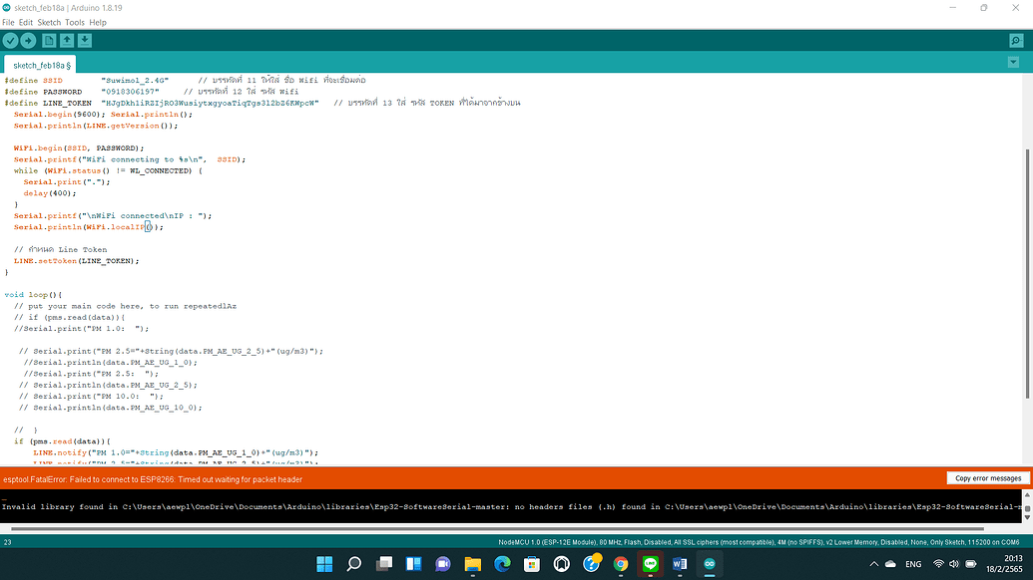Screen dimensions: 1033x580
Task: Click the #define LINE_TOKEN line
Action: (262, 103)
